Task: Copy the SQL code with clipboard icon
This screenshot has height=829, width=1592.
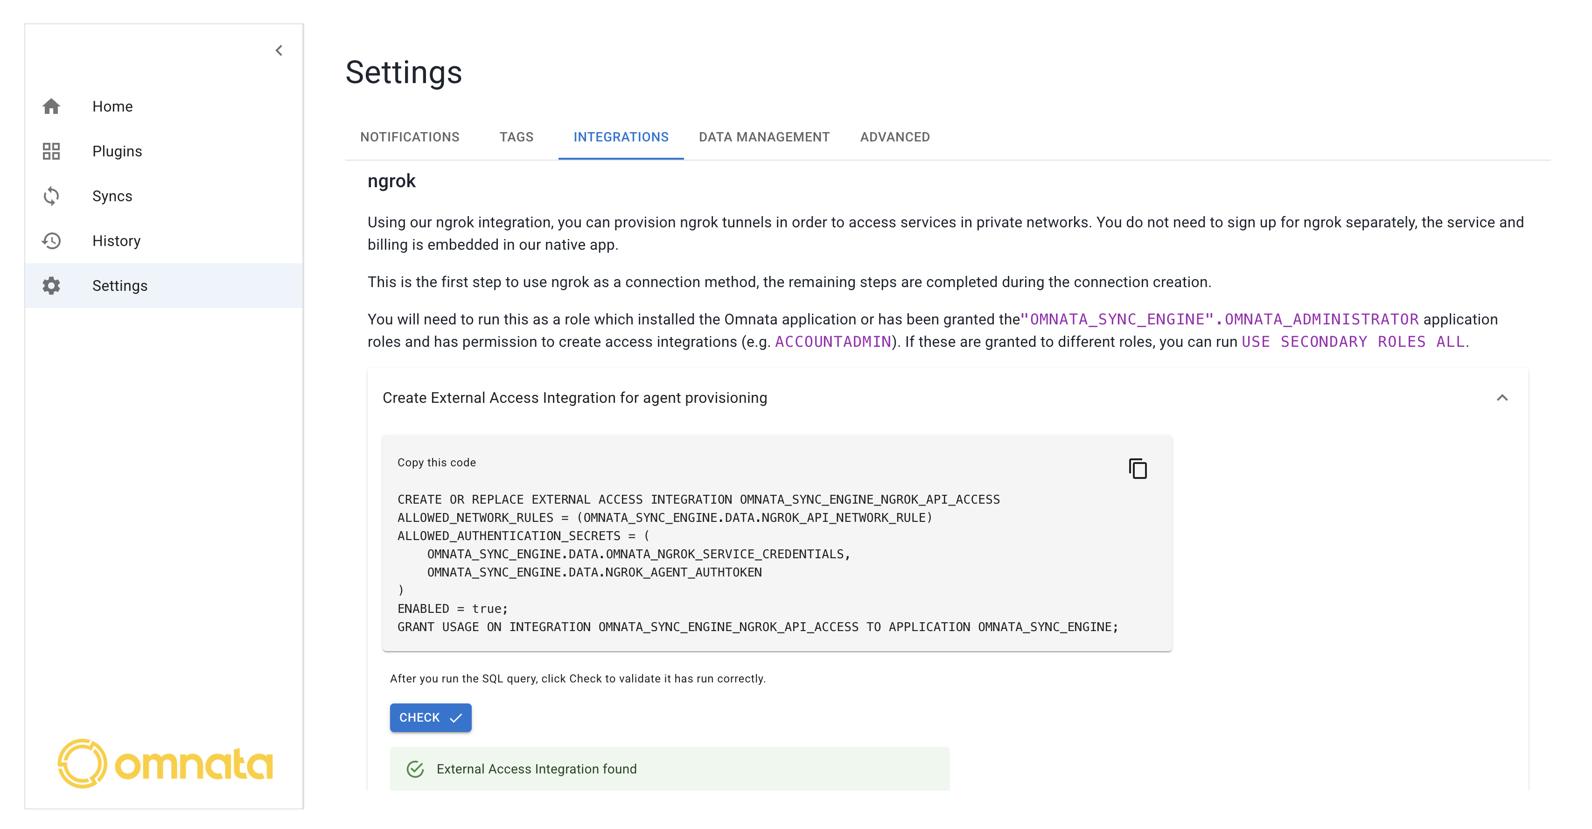Action: point(1137,469)
